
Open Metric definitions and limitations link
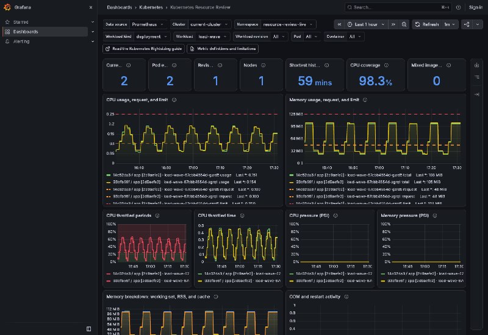point(223,49)
